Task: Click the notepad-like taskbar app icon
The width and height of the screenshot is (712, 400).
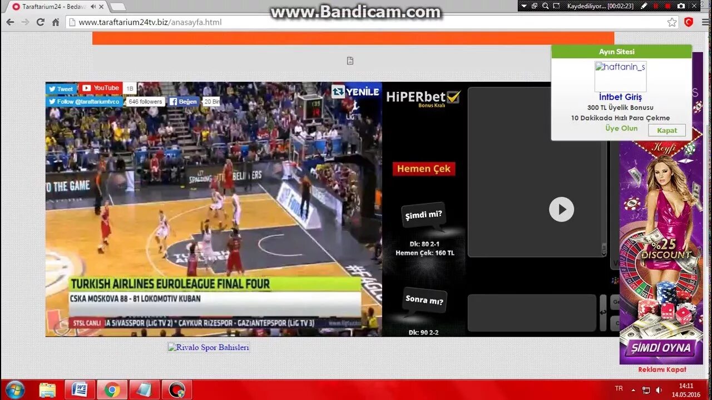Action: point(145,390)
